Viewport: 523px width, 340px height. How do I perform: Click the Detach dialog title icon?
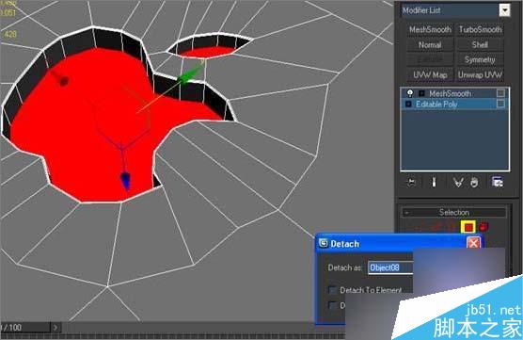pyautogui.click(x=324, y=243)
